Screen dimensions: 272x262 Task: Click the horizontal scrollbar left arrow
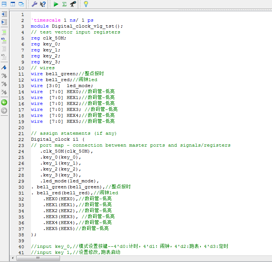[13, 258]
